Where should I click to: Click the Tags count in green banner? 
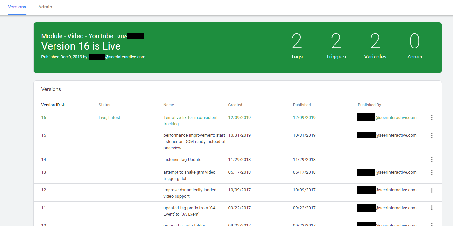(x=297, y=47)
